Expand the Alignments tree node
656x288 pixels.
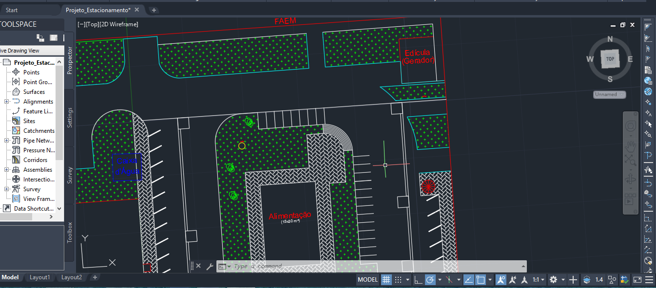pyautogui.click(x=7, y=102)
